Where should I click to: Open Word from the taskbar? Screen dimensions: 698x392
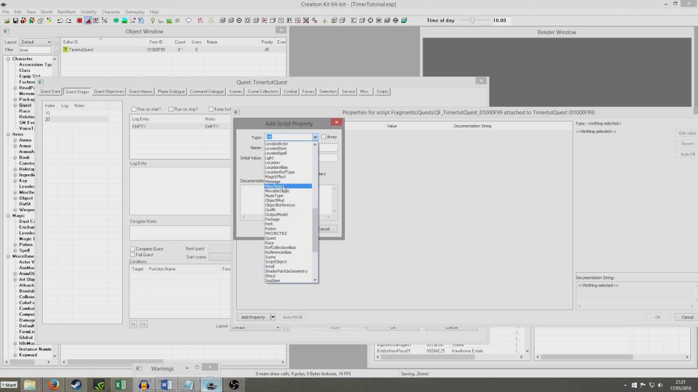(x=166, y=385)
